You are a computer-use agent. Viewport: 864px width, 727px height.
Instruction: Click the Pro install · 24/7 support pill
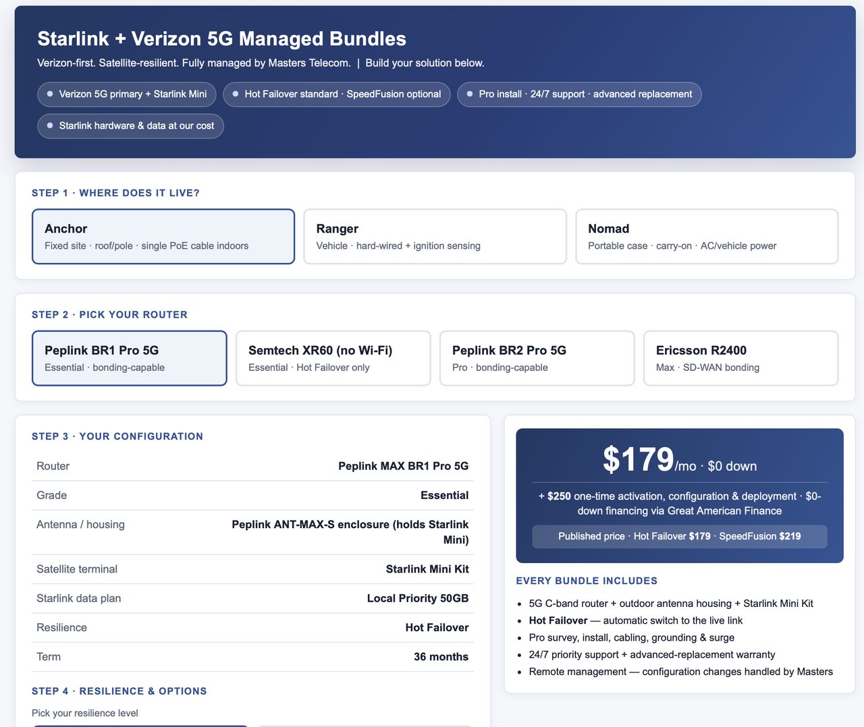click(x=579, y=94)
